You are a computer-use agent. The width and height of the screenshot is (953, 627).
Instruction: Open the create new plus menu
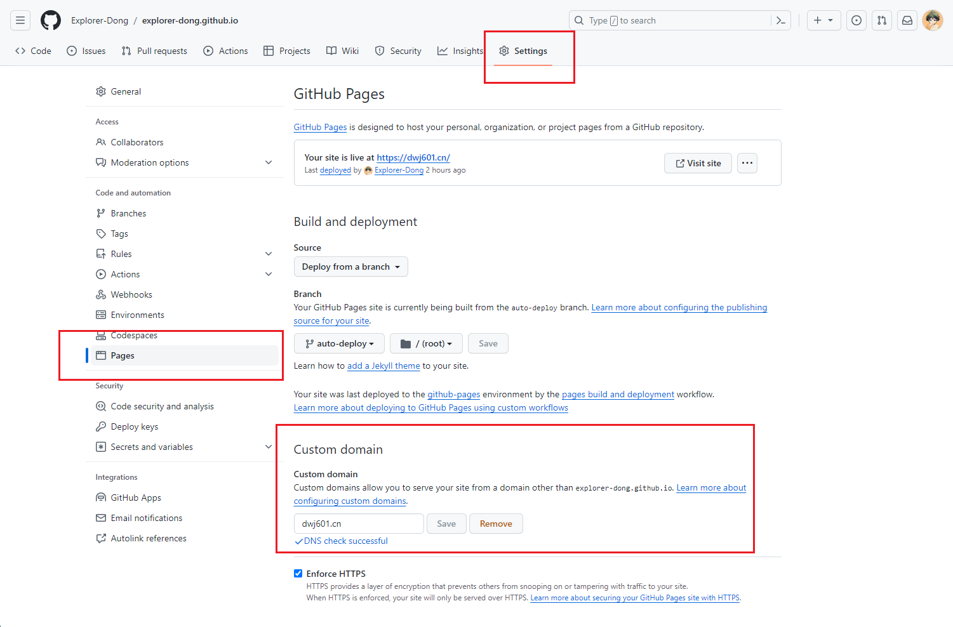click(823, 20)
